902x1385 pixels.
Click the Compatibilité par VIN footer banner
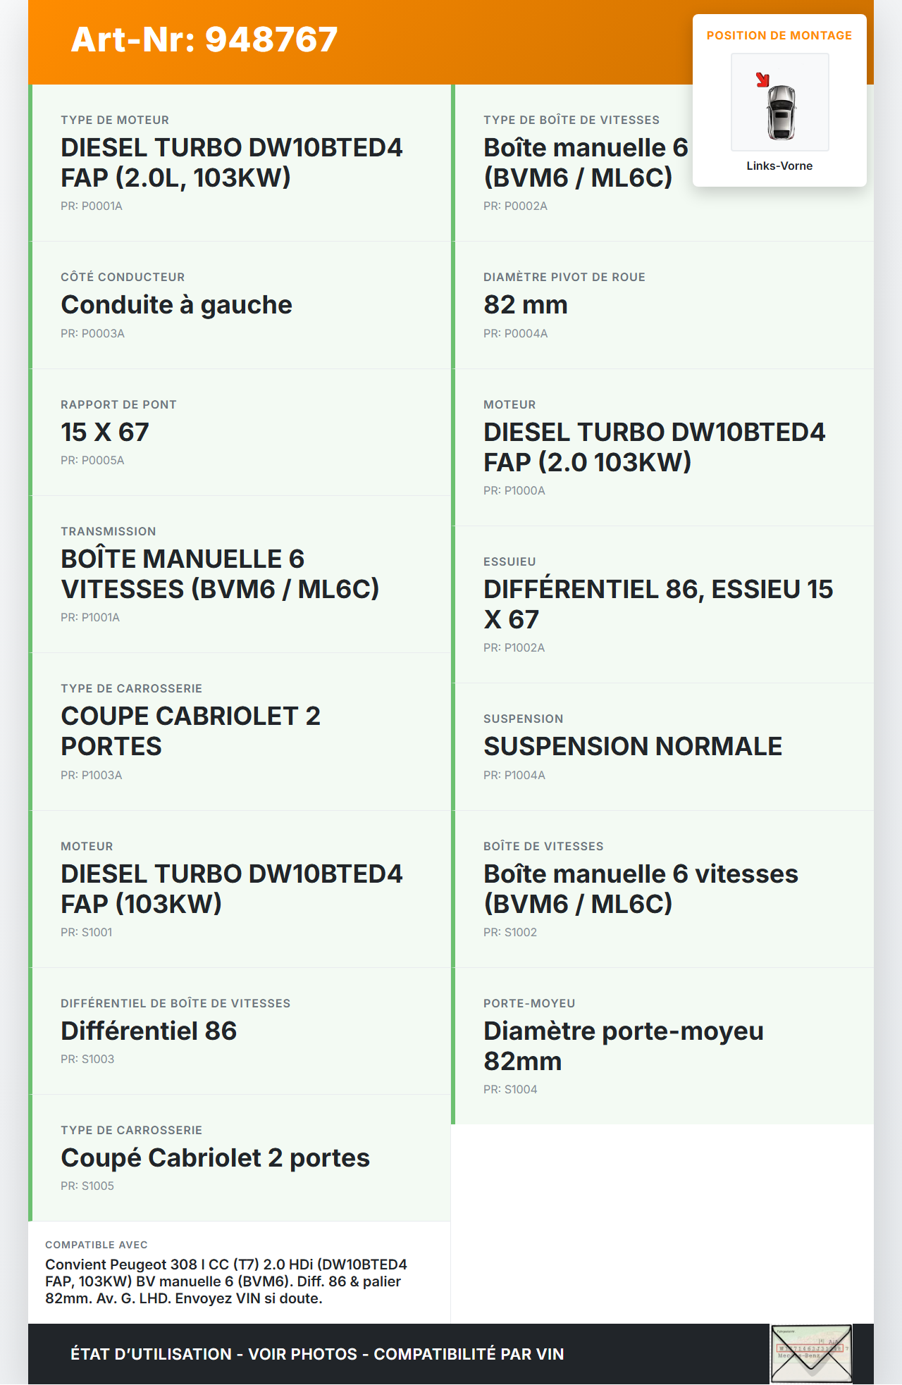pos(317,1354)
